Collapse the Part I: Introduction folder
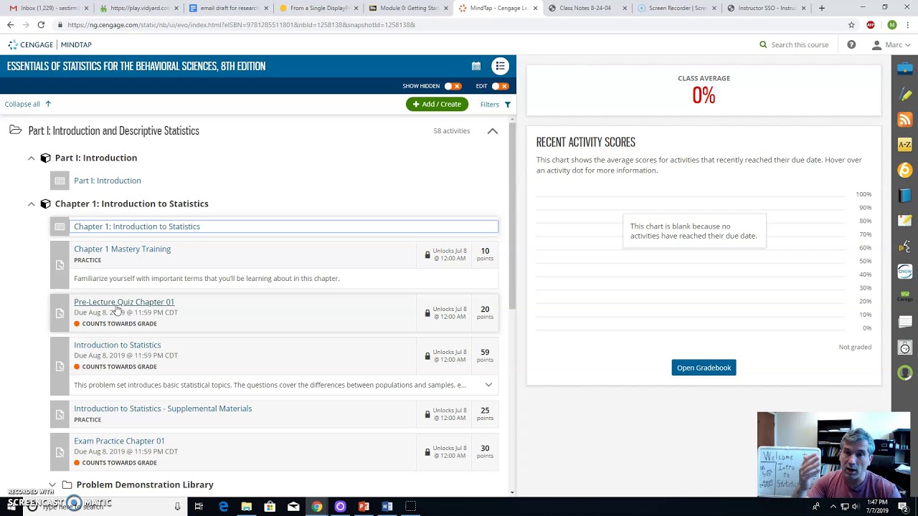The image size is (918, 516). [x=32, y=158]
